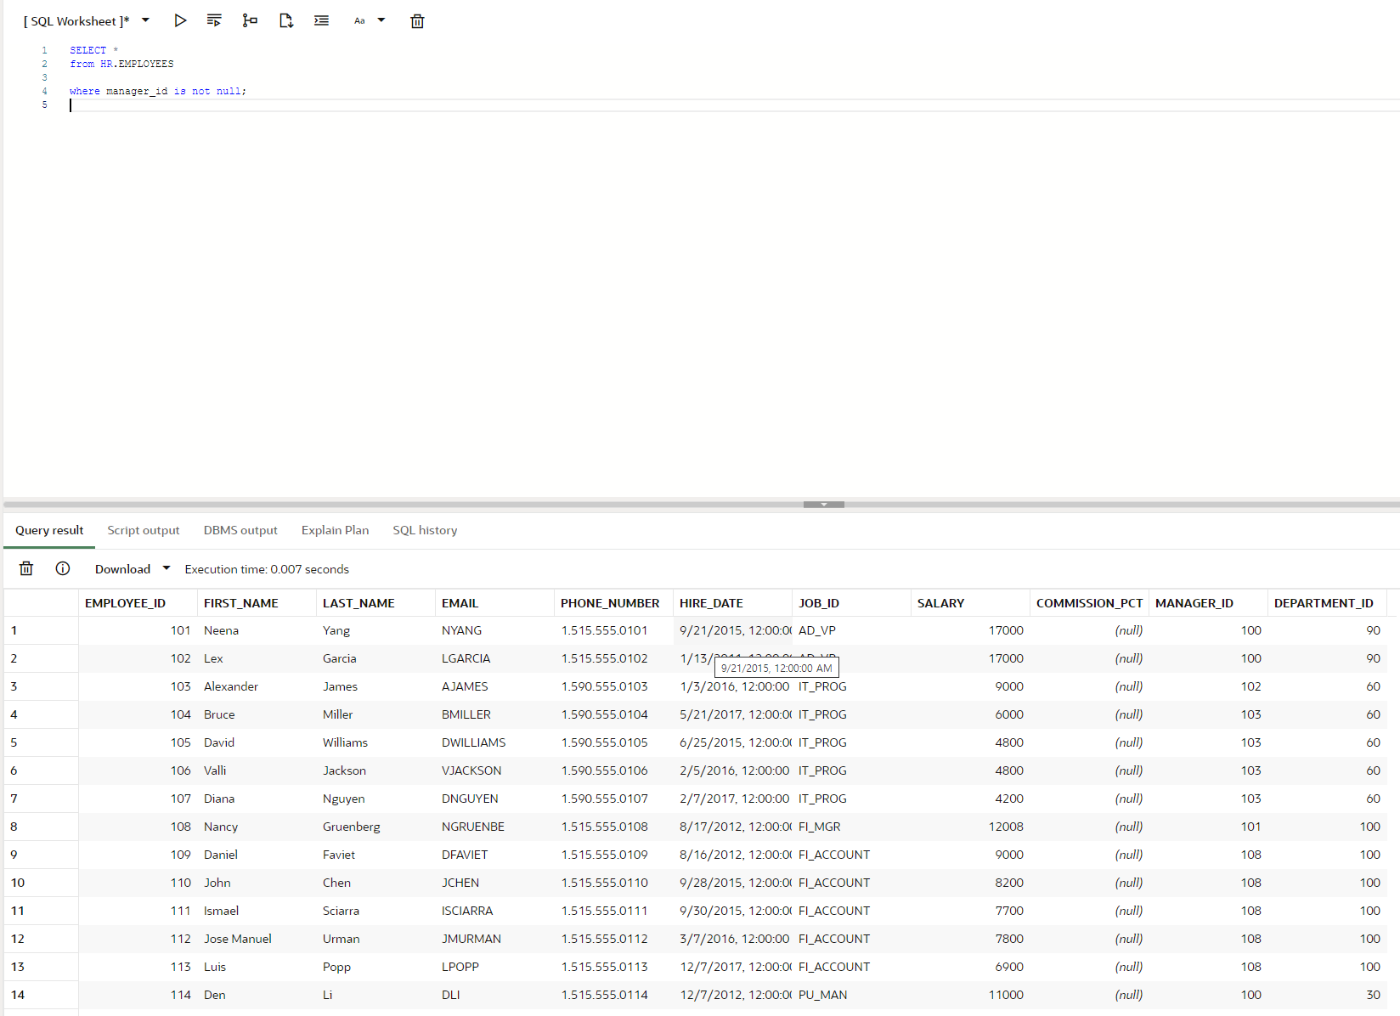This screenshot has width=1400, height=1016.
Task: Expand the Aa text case dropdown
Action: tap(381, 20)
